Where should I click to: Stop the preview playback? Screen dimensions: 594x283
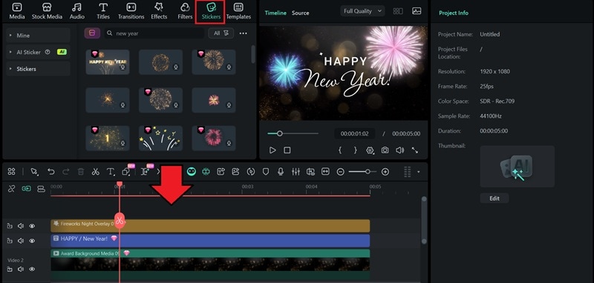[x=287, y=150]
